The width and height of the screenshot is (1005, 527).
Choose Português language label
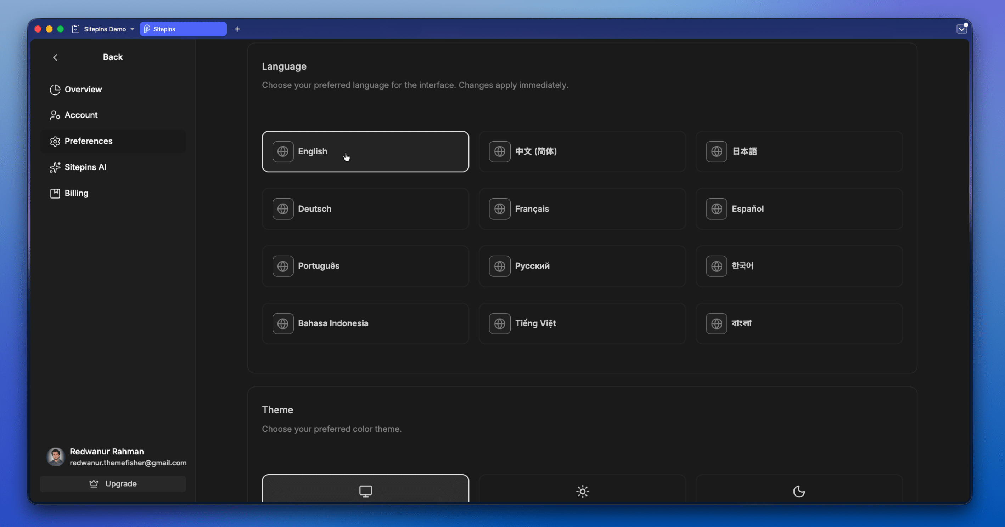pos(319,266)
